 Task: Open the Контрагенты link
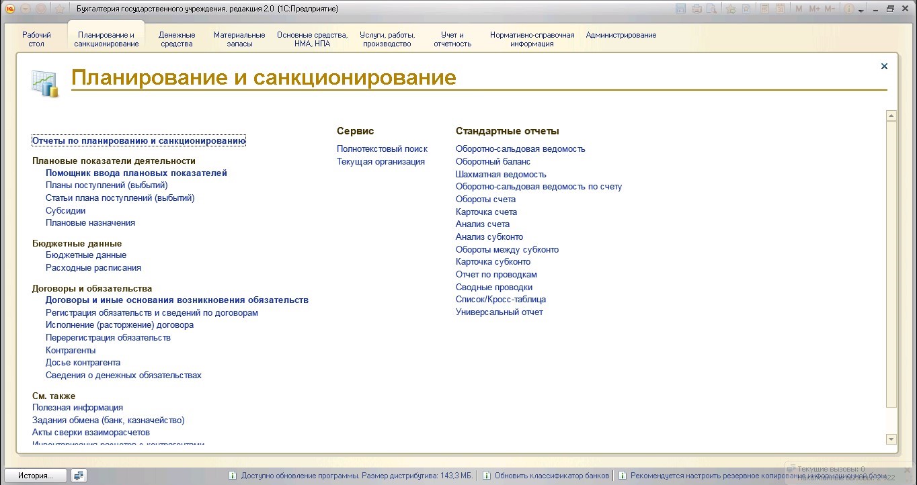click(71, 350)
